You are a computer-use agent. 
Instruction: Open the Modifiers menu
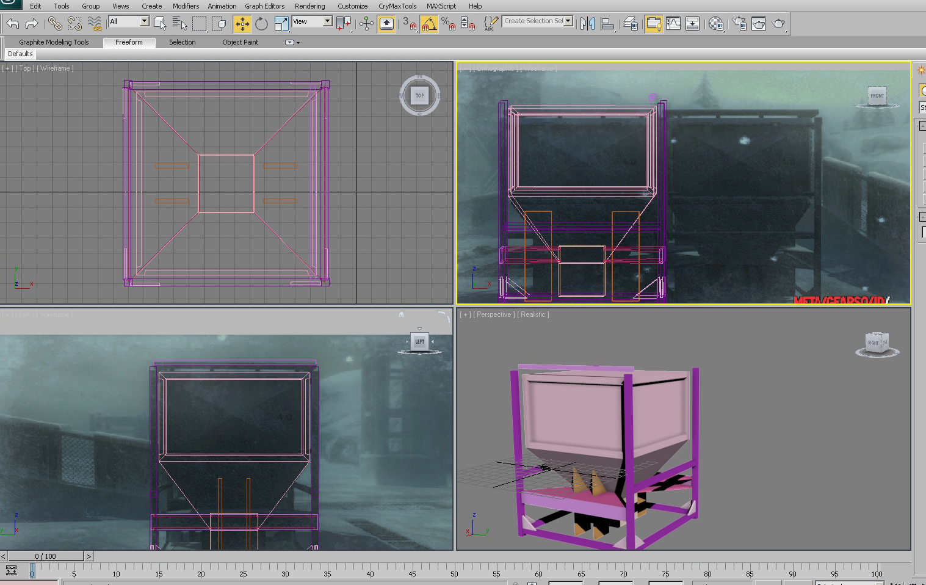click(x=186, y=6)
